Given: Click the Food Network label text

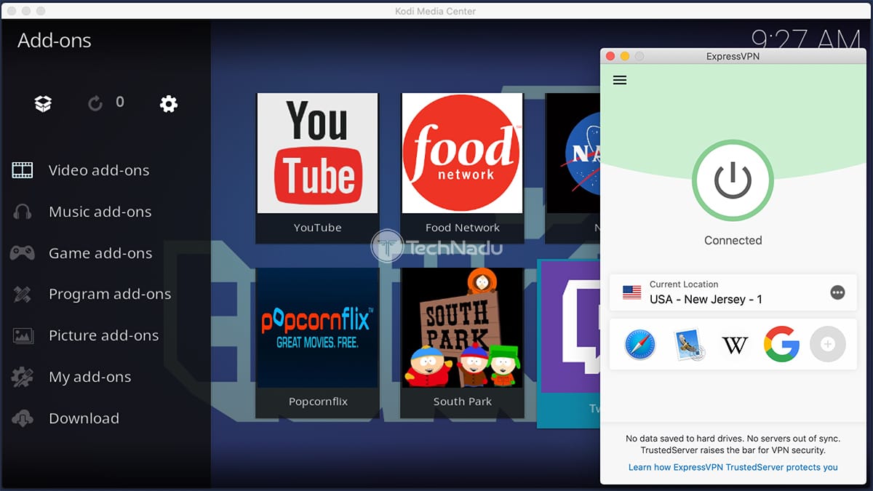Looking at the screenshot, I should [462, 228].
